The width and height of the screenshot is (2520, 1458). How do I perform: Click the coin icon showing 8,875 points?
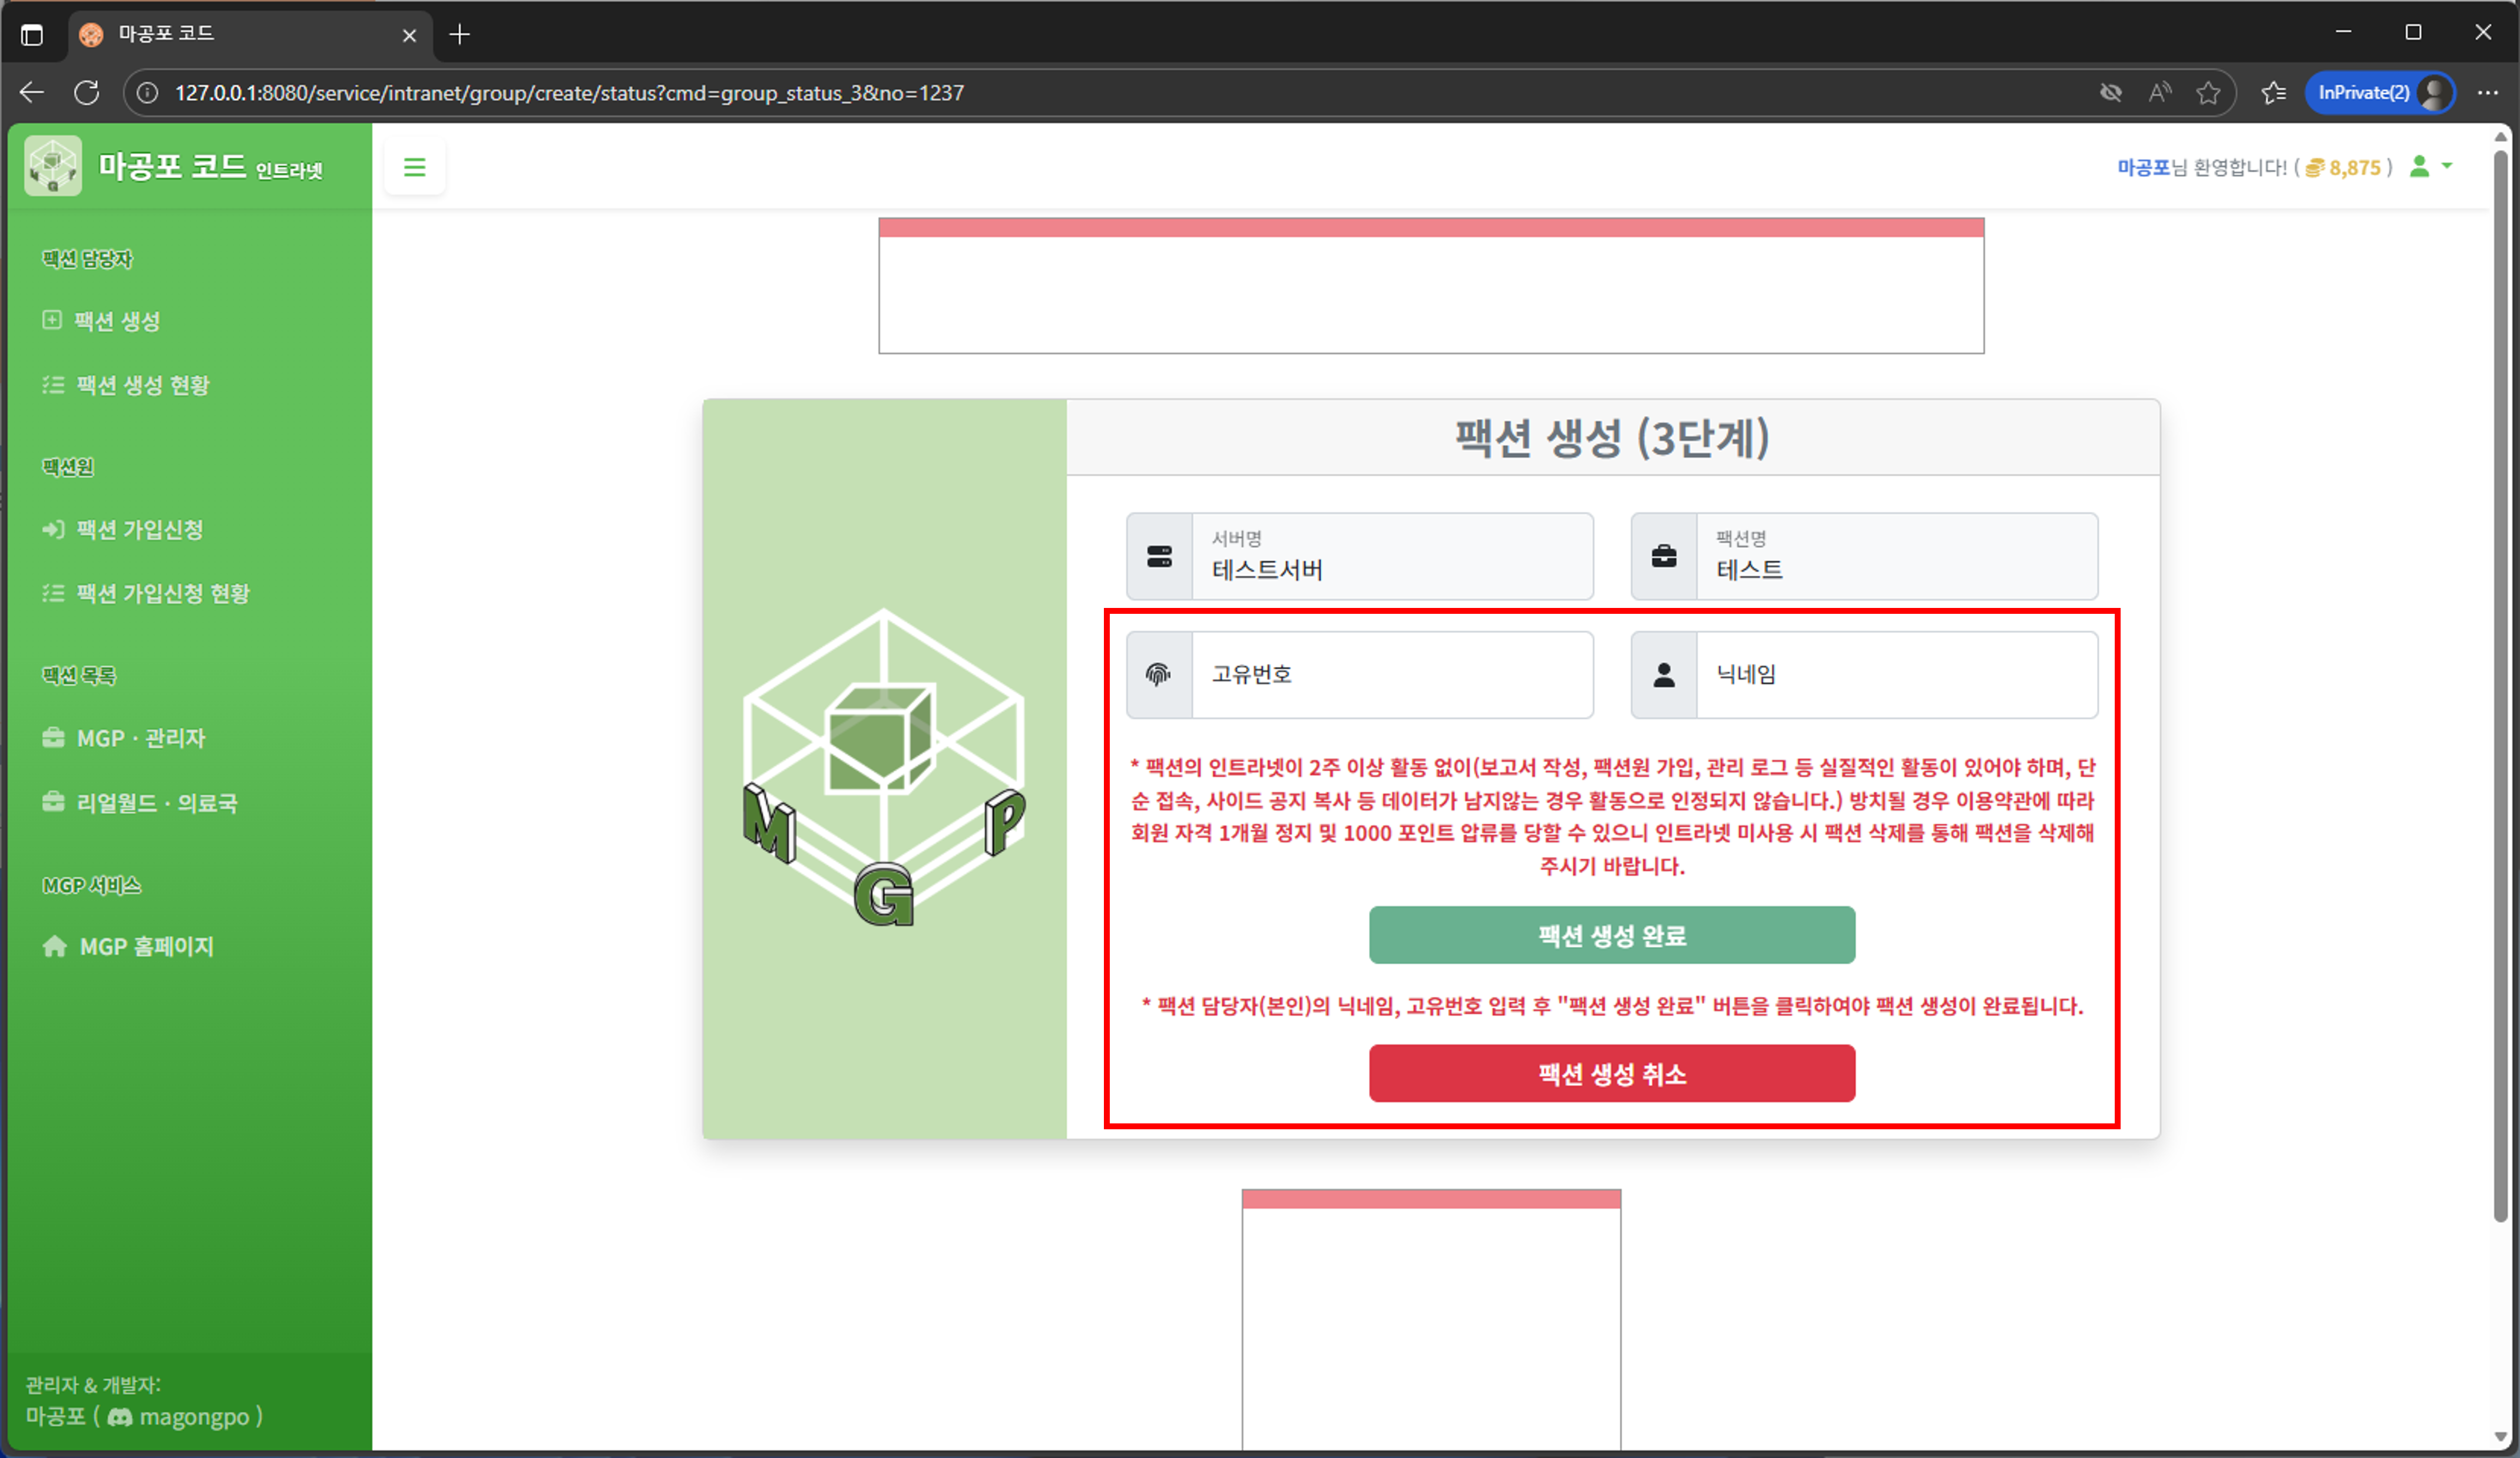2315,167
